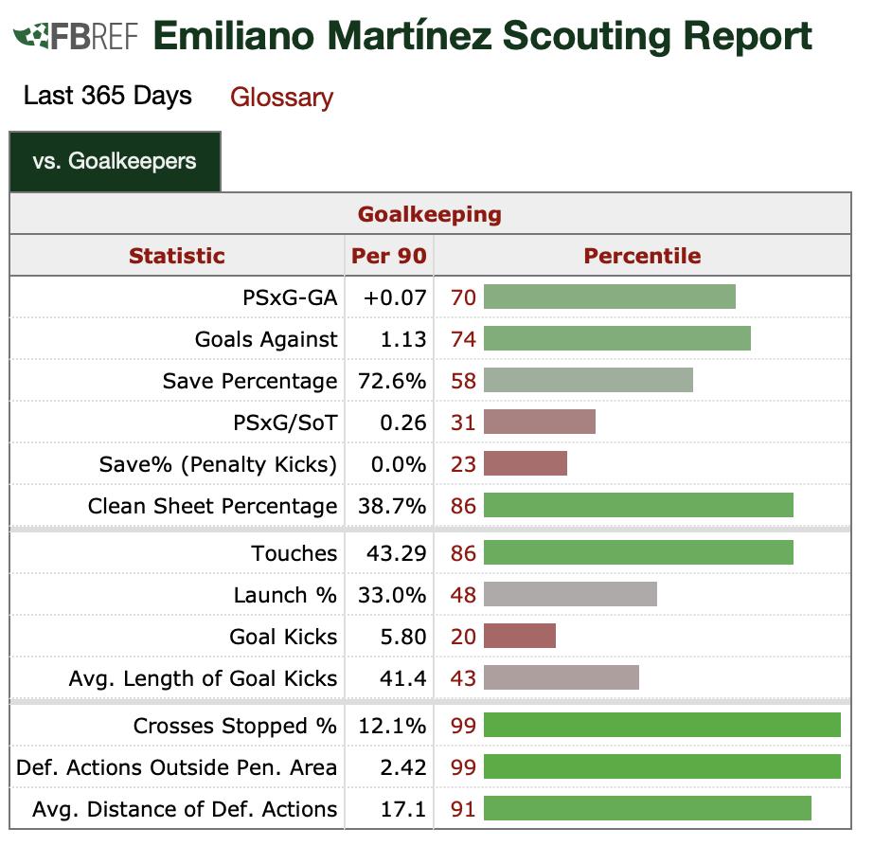Open the Glossary link
874x846 pixels.
pyautogui.click(x=281, y=98)
